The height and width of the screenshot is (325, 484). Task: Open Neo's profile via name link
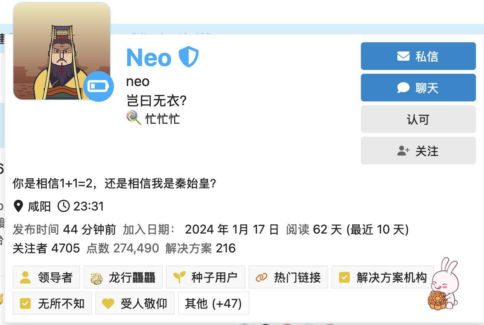(x=149, y=58)
